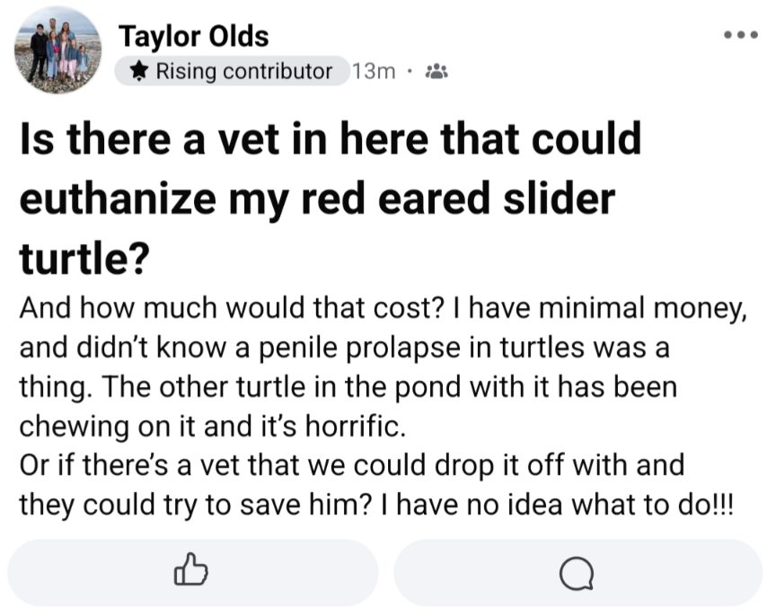
Task: Open the Taylor Olds profile name link
Action: pyautogui.click(x=193, y=36)
